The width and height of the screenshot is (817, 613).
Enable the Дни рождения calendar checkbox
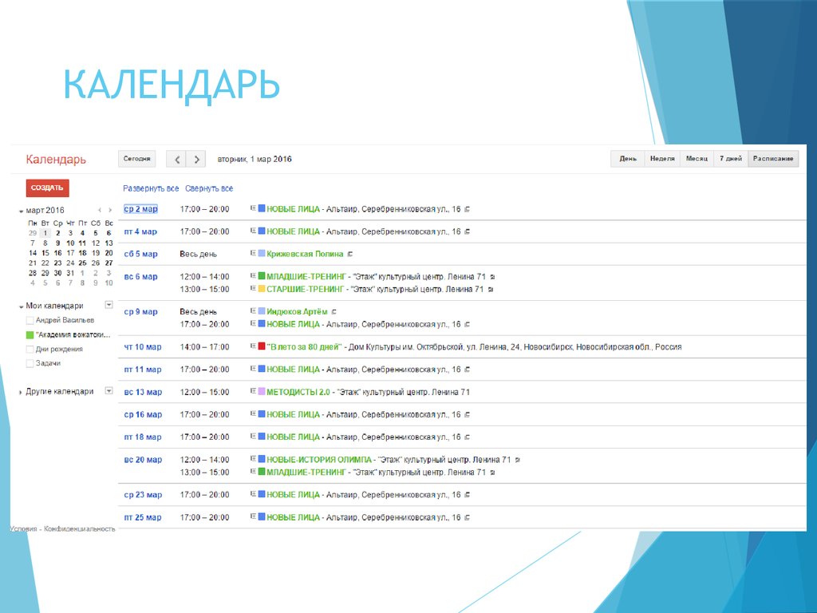(x=30, y=349)
